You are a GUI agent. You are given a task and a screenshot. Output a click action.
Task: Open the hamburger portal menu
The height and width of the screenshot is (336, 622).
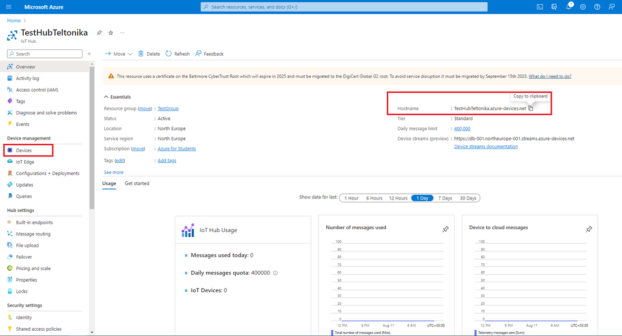click(8, 7)
